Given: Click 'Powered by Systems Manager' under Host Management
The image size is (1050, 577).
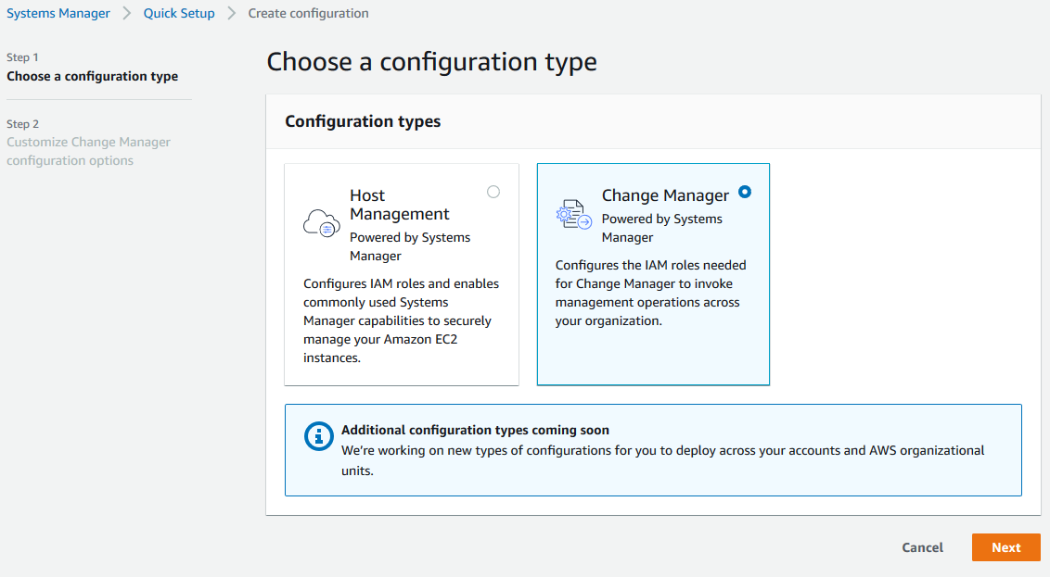Looking at the screenshot, I should pos(410,246).
